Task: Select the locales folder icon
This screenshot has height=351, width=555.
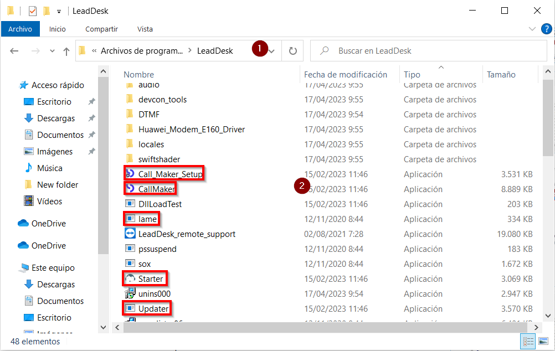Action: click(130, 144)
